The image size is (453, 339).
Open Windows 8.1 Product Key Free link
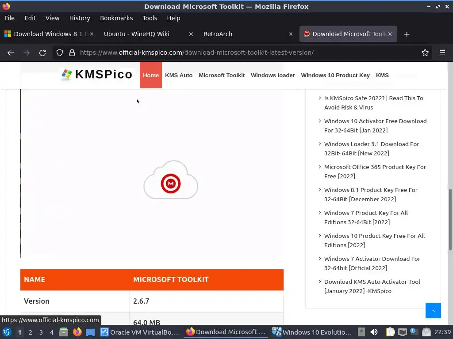371,195
